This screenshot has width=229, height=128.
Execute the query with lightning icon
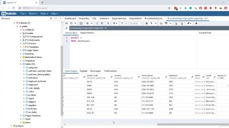(151, 23)
